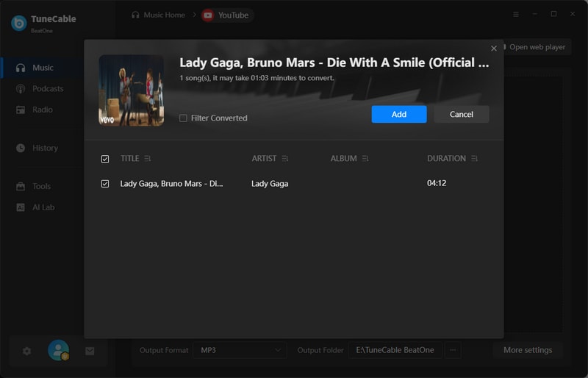Click the user account avatar
This screenshot has width=588, height=378.
[58, 350]
